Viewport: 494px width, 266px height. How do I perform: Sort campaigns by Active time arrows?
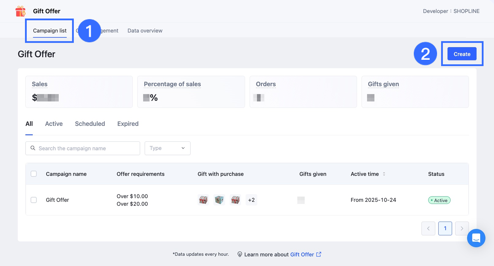click(384, 174)
